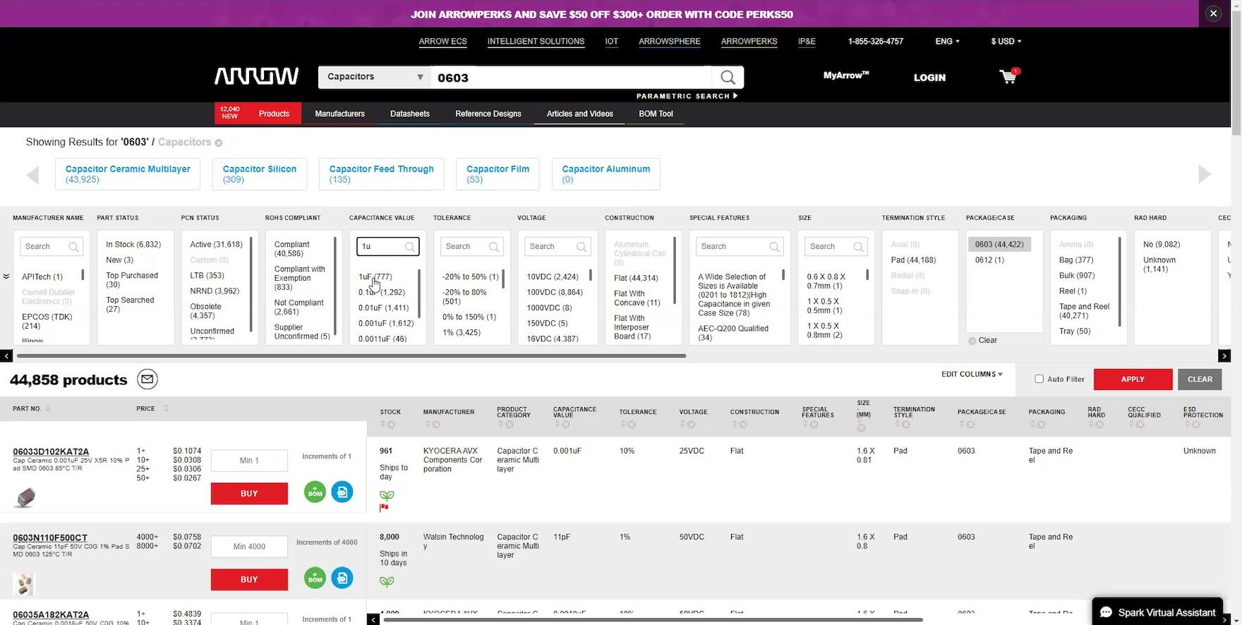Image resolution: width=1242 pixels, height=625 pixels.
Task: Close the purple ArrowPerks promo banner
Action: 1213,13
